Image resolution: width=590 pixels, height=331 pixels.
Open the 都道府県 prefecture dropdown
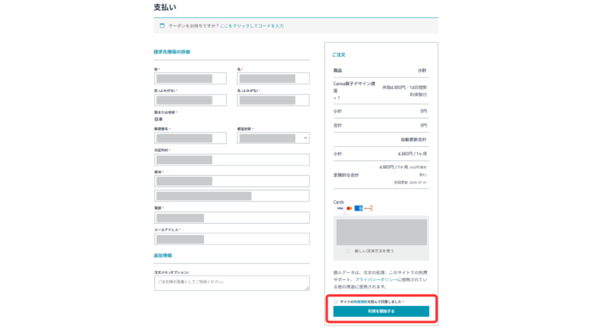coord(273,138)
